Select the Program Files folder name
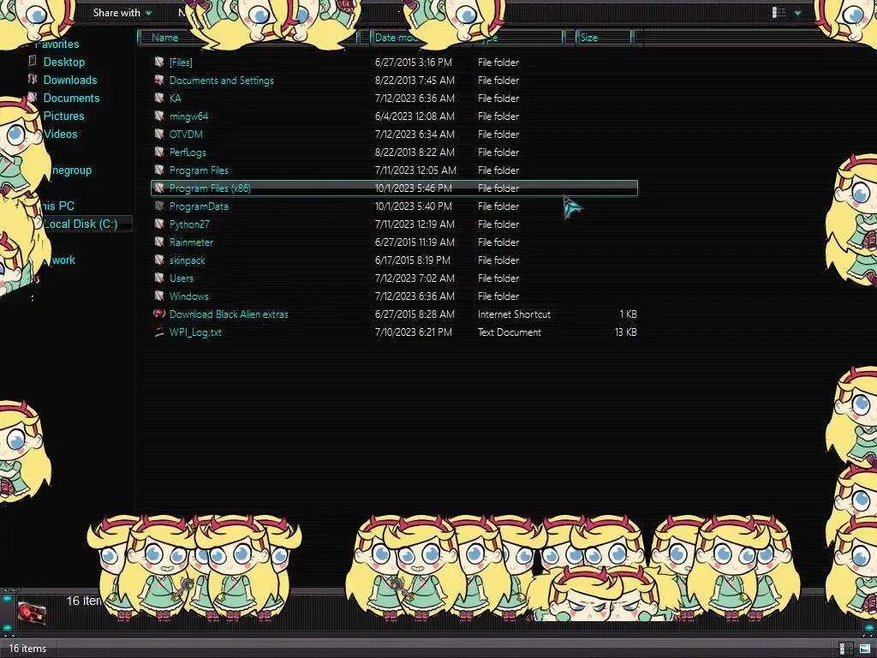This screenshot has width=877, height=658. point(199,170)
